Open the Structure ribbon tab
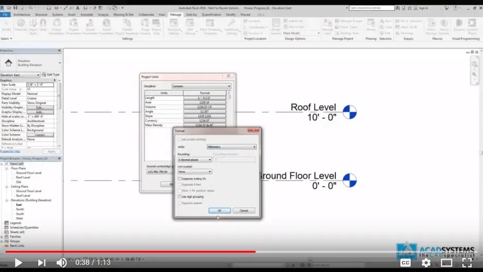The image size is (483, 272). (41, 14)
